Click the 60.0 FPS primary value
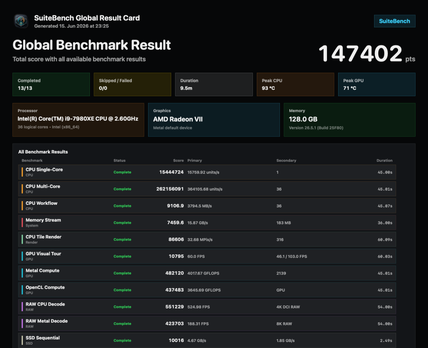 [x=196, y=257]
